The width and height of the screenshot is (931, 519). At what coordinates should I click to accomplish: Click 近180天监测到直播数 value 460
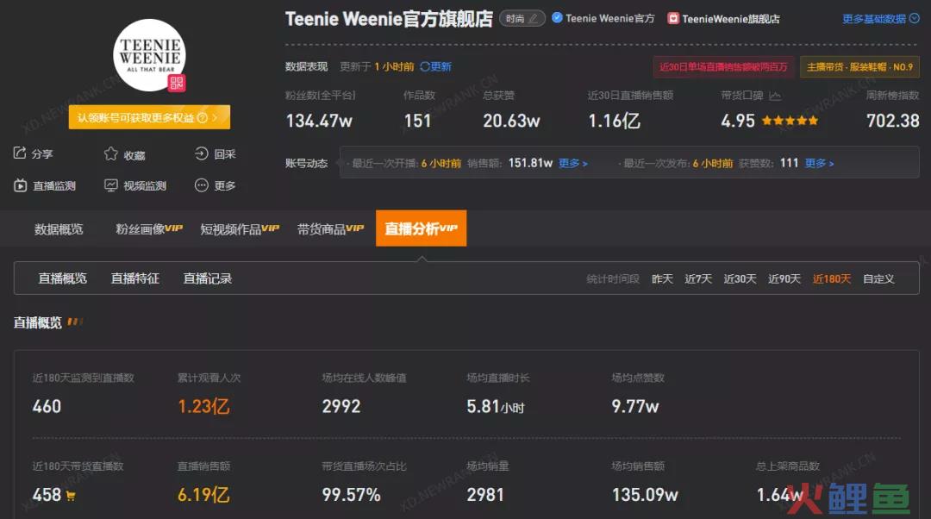tap(47, 407)
